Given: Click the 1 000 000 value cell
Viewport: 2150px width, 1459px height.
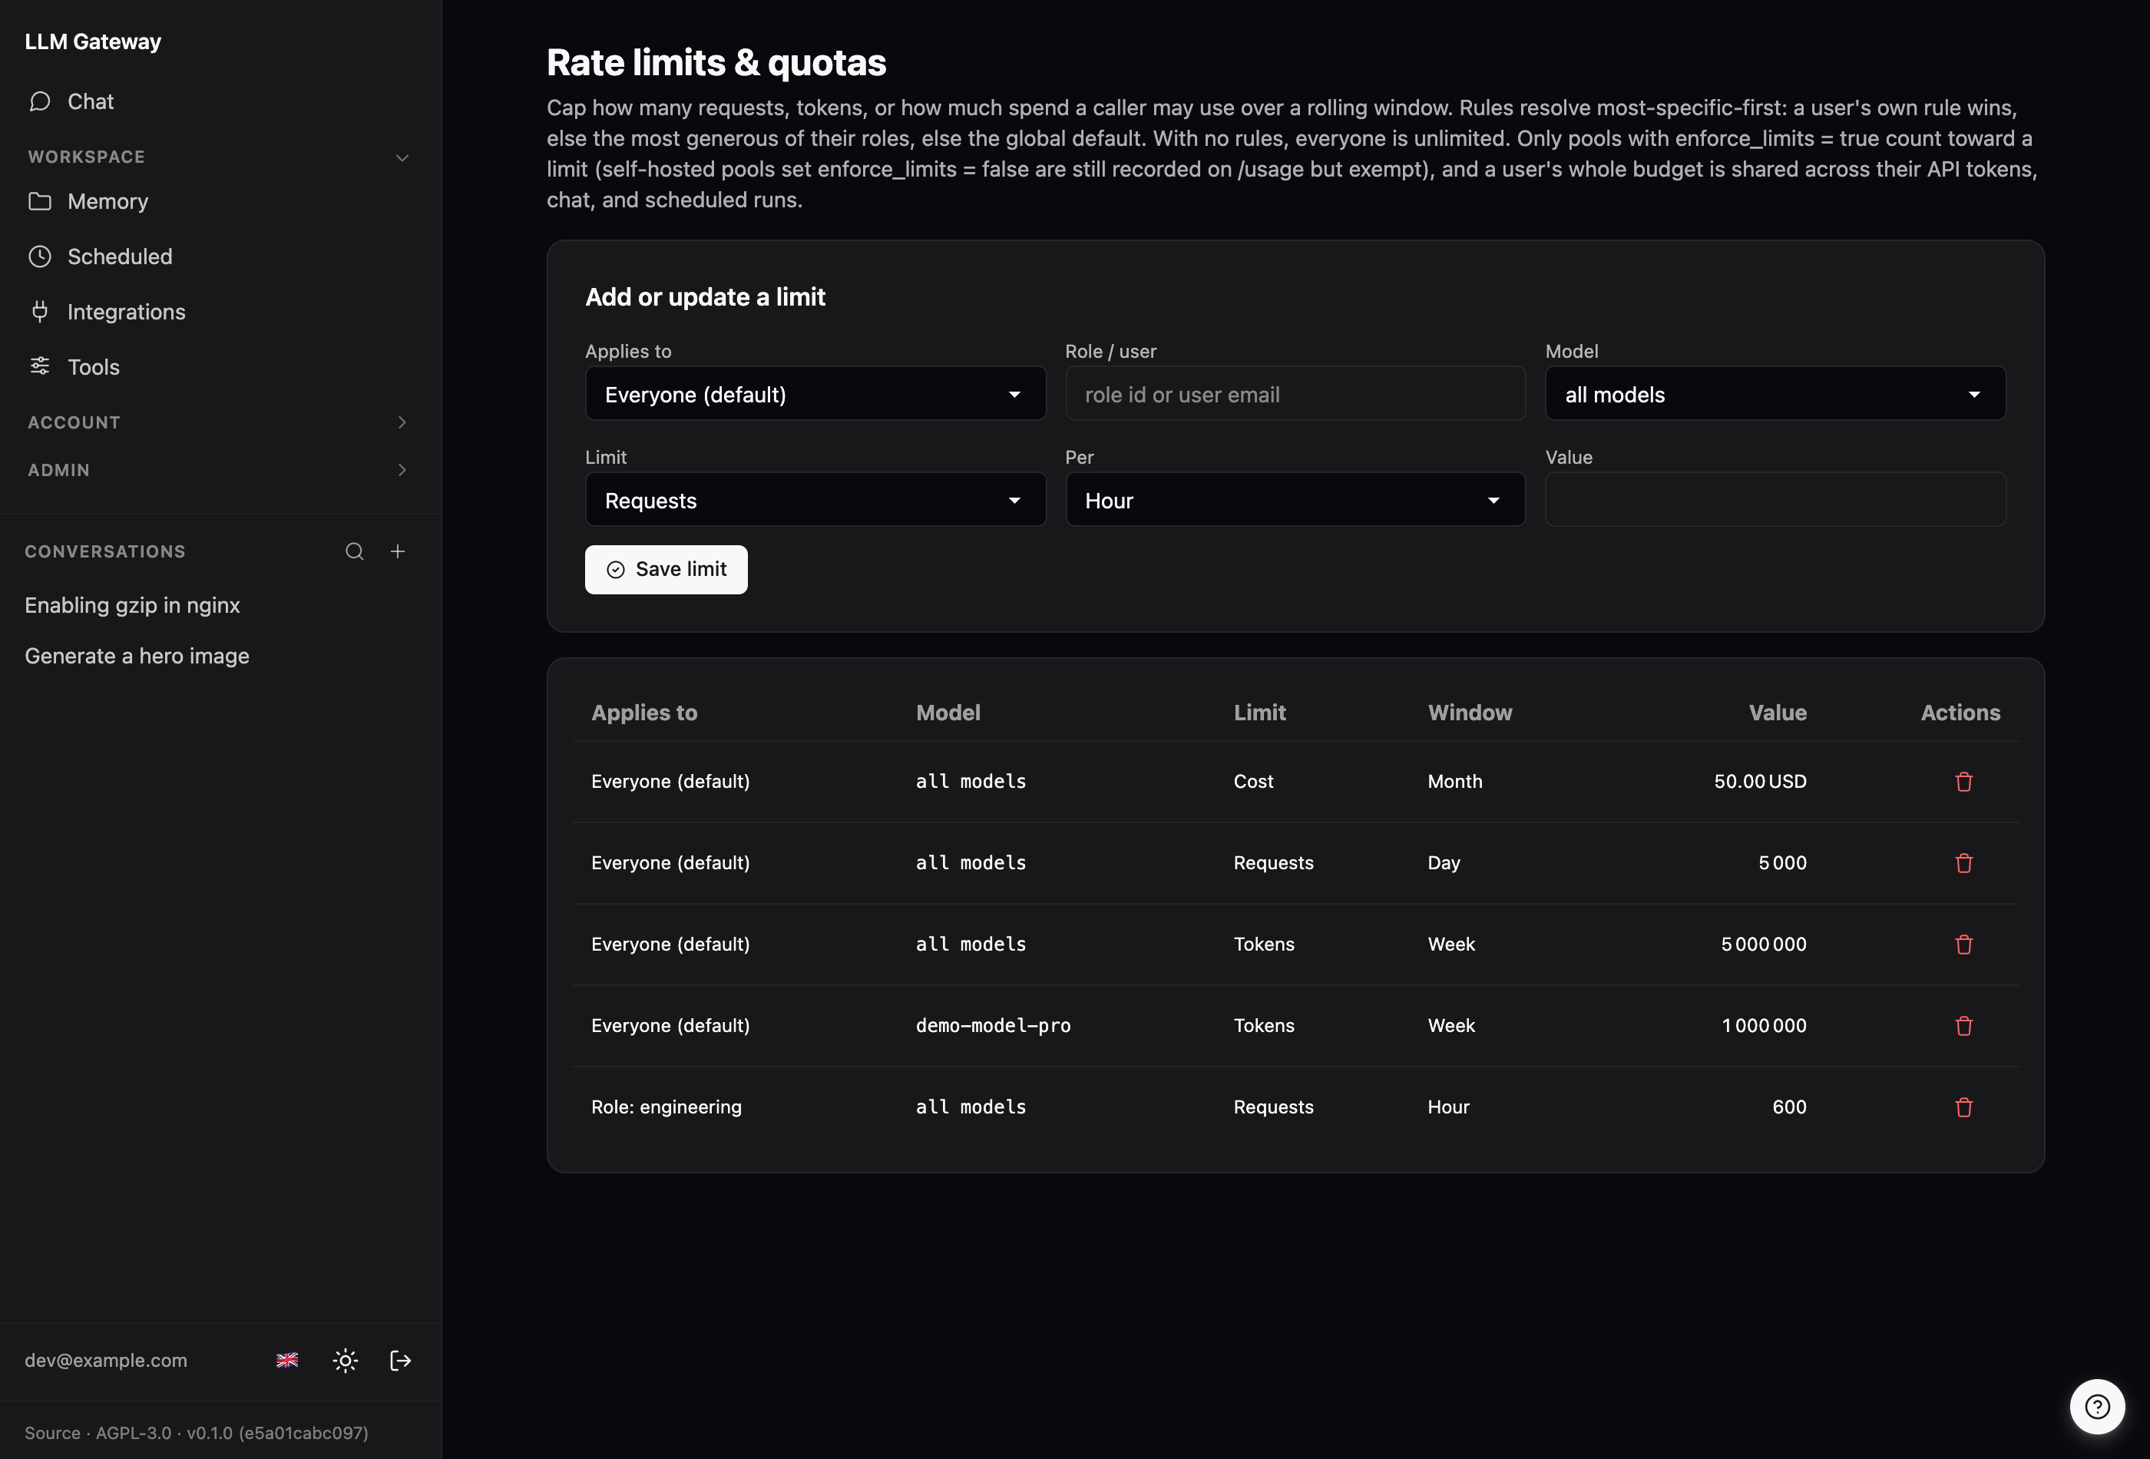Looking at the screenshot, I should (1765, 1026).
